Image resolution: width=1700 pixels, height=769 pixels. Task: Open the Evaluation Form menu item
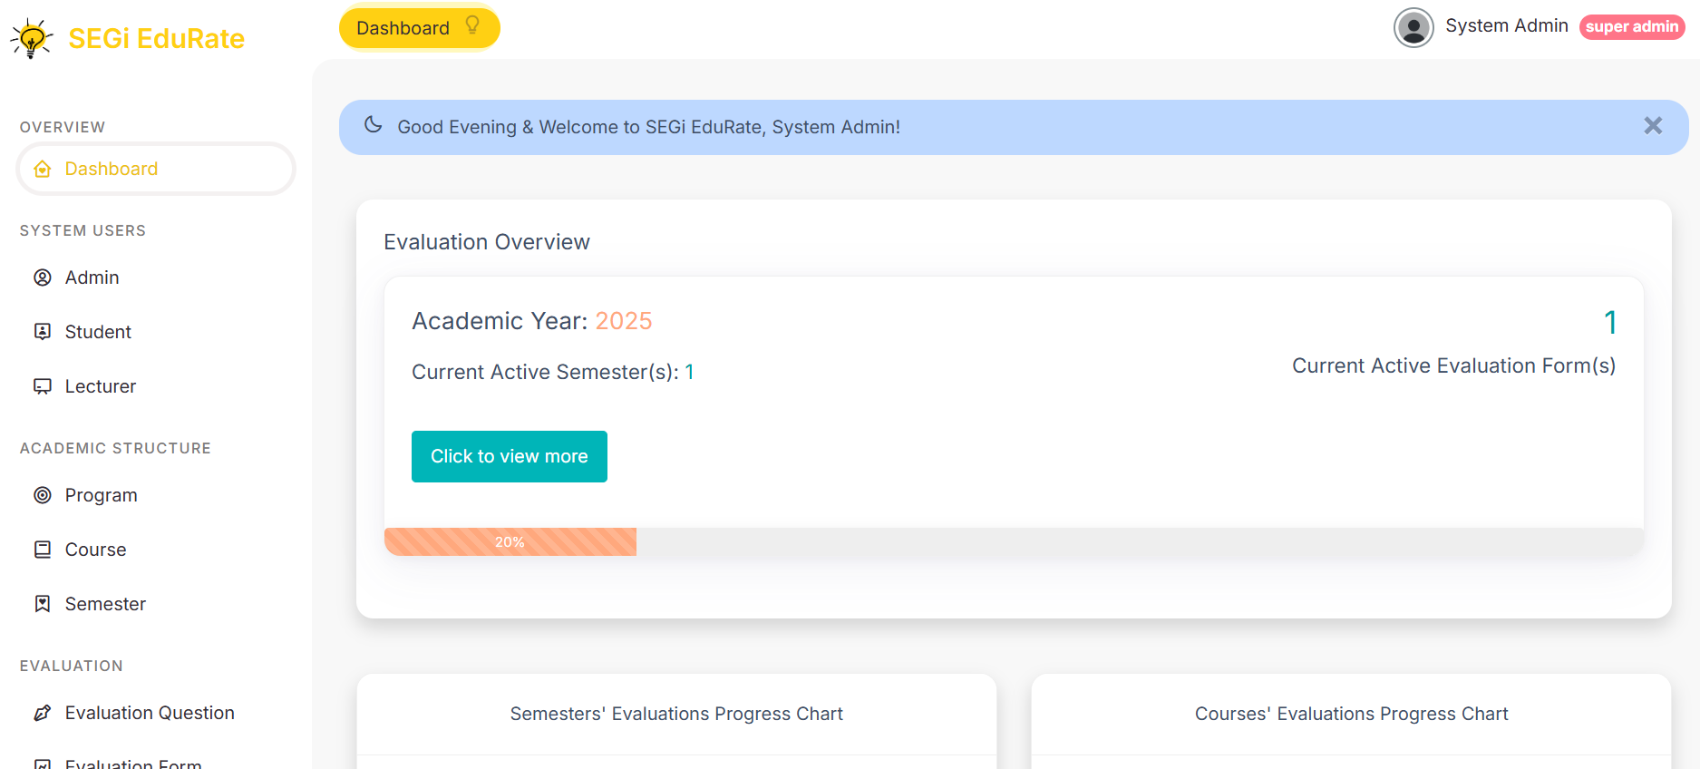coord(133,763)
